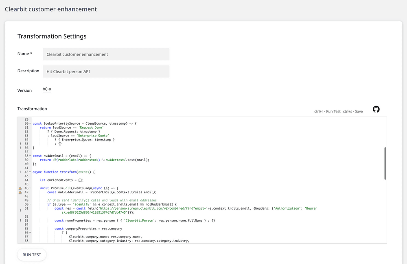The image size is (407, 264).
Task: Collapse the if block at line 50
Action: (30, 204)
